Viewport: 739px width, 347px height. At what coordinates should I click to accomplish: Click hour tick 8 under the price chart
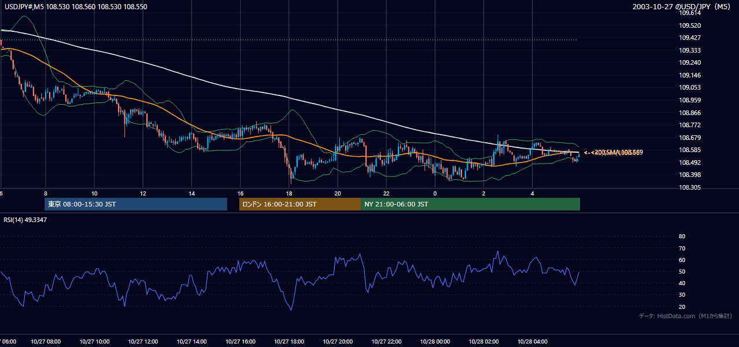(x=45, y=193)
